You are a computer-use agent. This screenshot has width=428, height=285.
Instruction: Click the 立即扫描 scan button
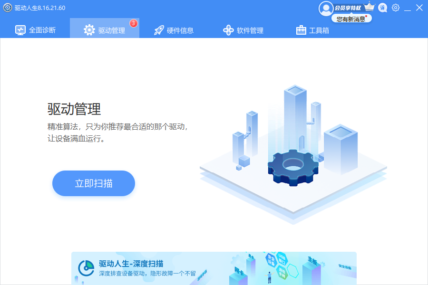tap(93, 183)
